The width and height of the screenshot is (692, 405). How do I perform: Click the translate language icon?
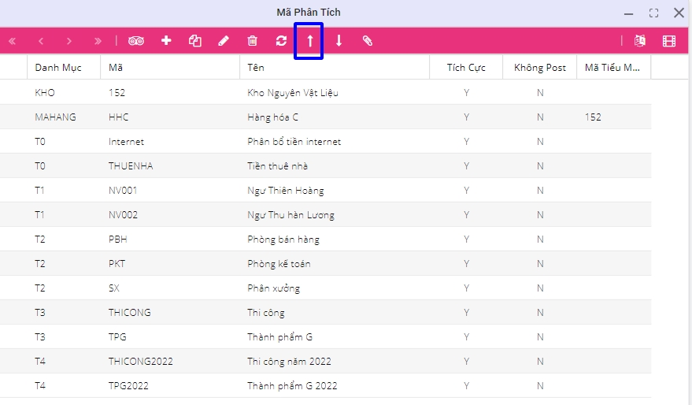640,41
